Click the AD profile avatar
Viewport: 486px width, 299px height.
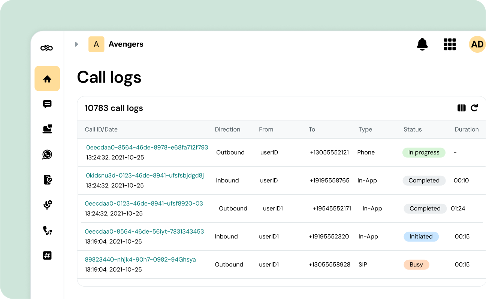477,44
